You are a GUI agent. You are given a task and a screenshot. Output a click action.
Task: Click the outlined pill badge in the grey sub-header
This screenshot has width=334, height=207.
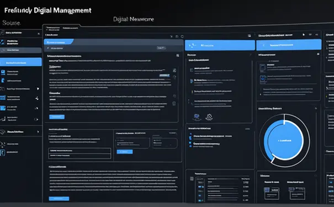[161, 48]
